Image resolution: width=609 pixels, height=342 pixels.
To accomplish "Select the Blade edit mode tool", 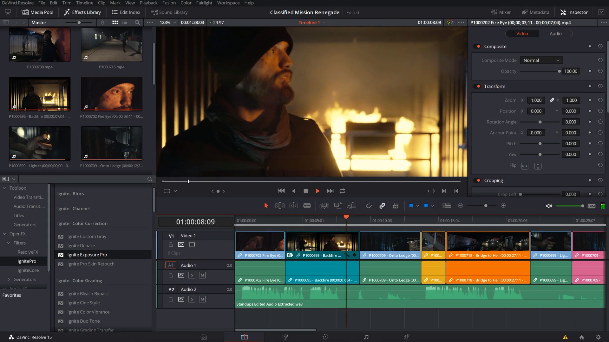I will tap(307, 206).
